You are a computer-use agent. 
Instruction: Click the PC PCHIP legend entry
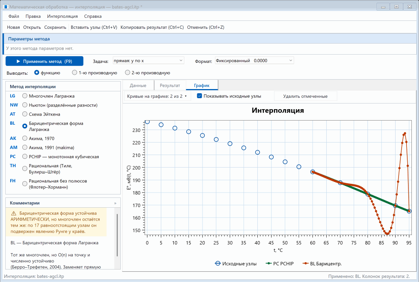(279, 263)
